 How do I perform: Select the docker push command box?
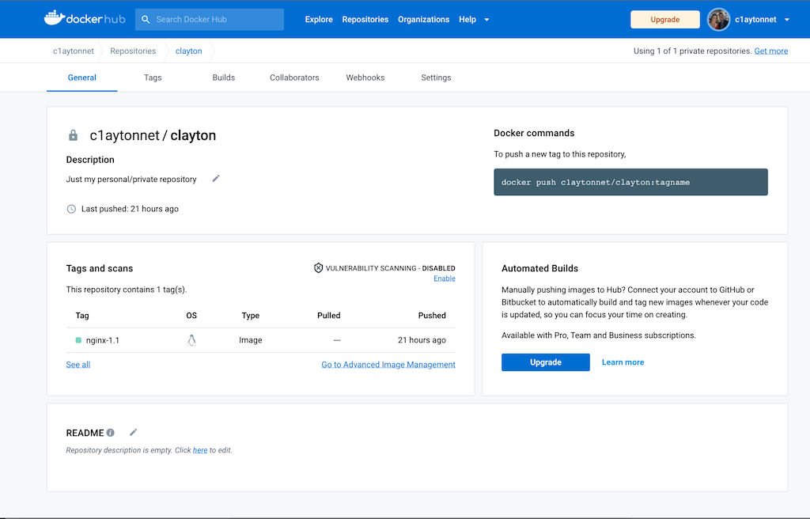pyautogui.click(x=630, y=182)
